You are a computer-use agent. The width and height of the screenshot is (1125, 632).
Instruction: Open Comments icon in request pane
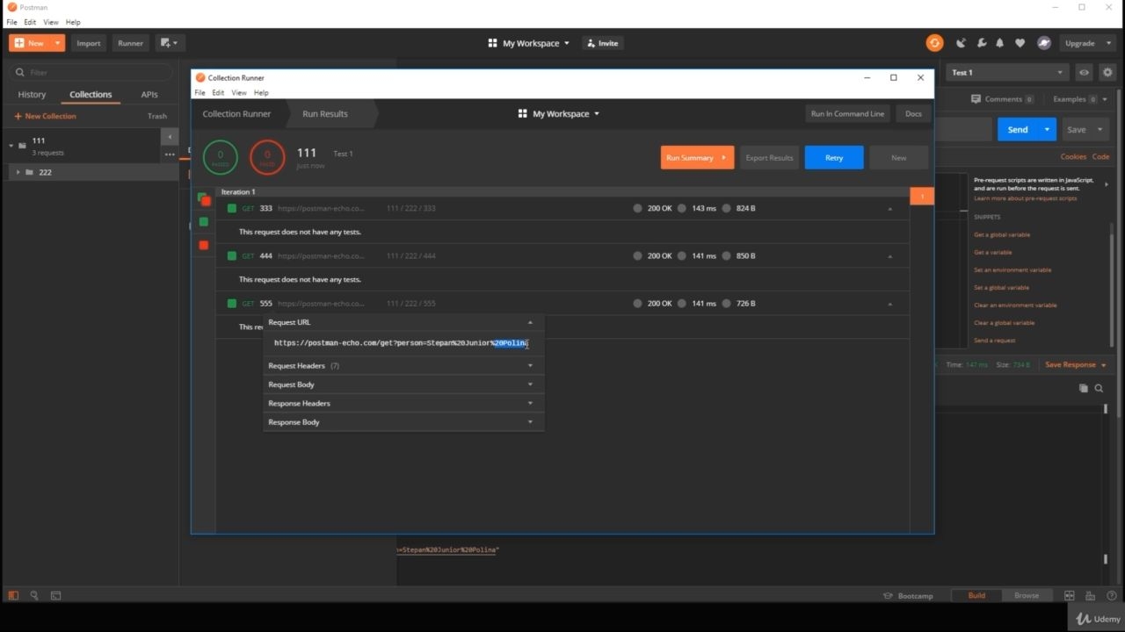pos(976,99)
